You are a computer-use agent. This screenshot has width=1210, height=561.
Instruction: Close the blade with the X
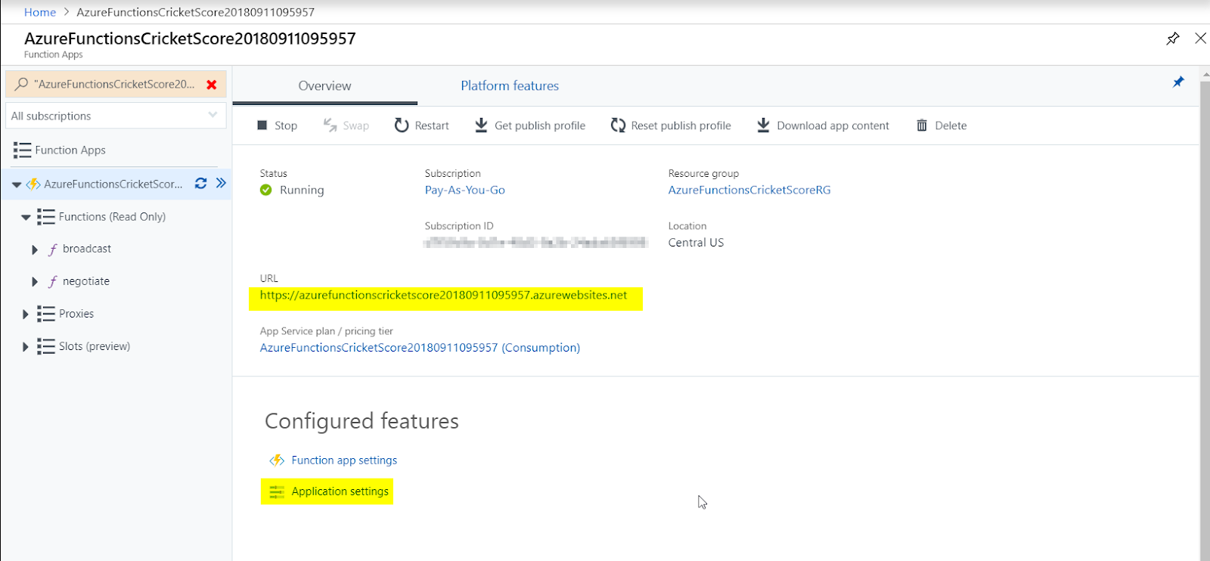coord(1200,38)
